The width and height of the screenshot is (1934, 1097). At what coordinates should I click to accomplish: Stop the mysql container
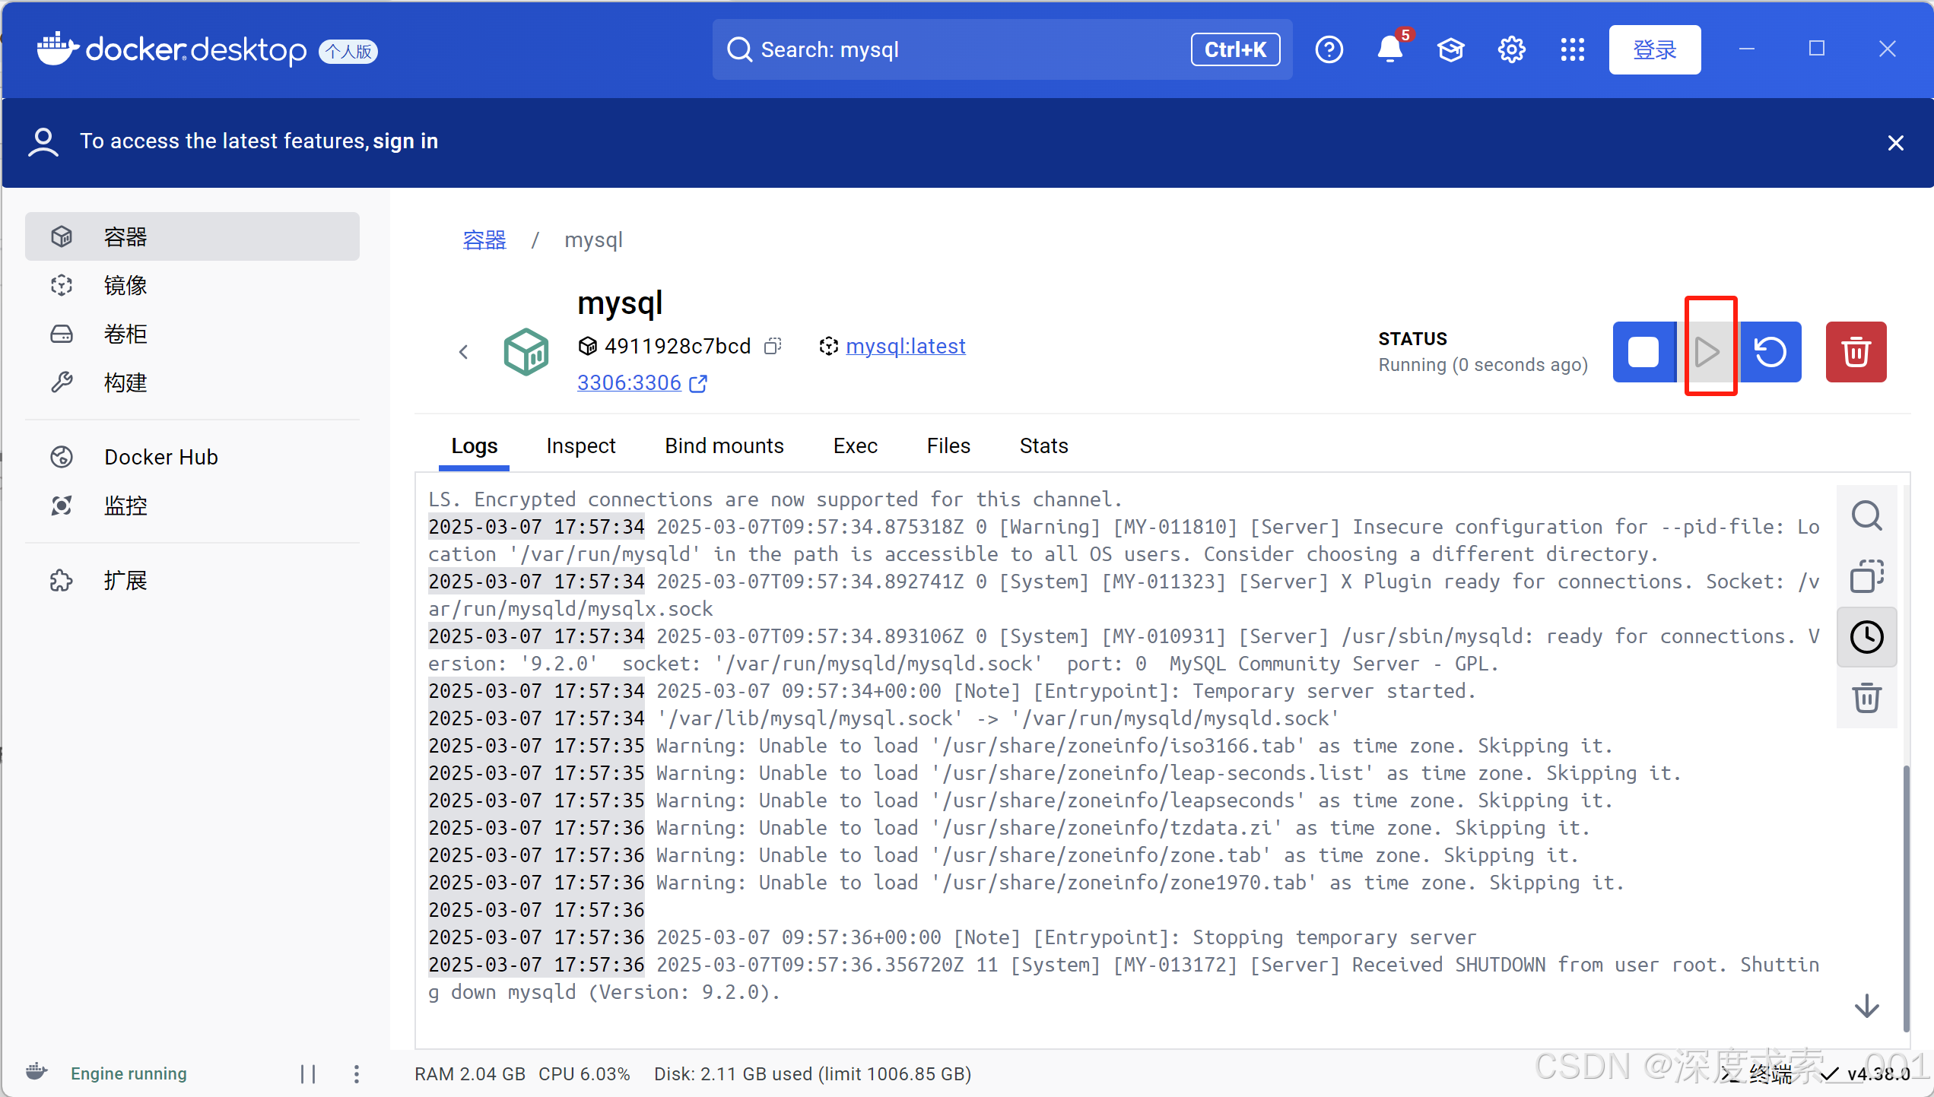[x=1643, y=352]
